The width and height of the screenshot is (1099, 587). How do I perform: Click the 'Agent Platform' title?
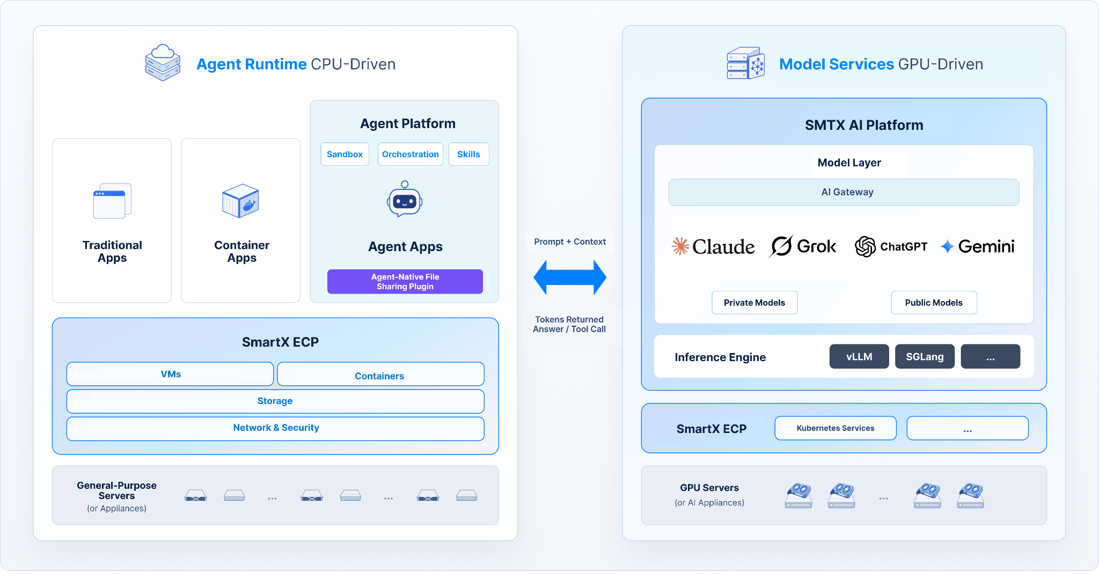pos(408,123)
